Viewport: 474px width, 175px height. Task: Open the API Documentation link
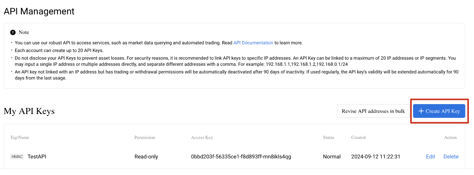pyautogui.click(x=253, y=42)
